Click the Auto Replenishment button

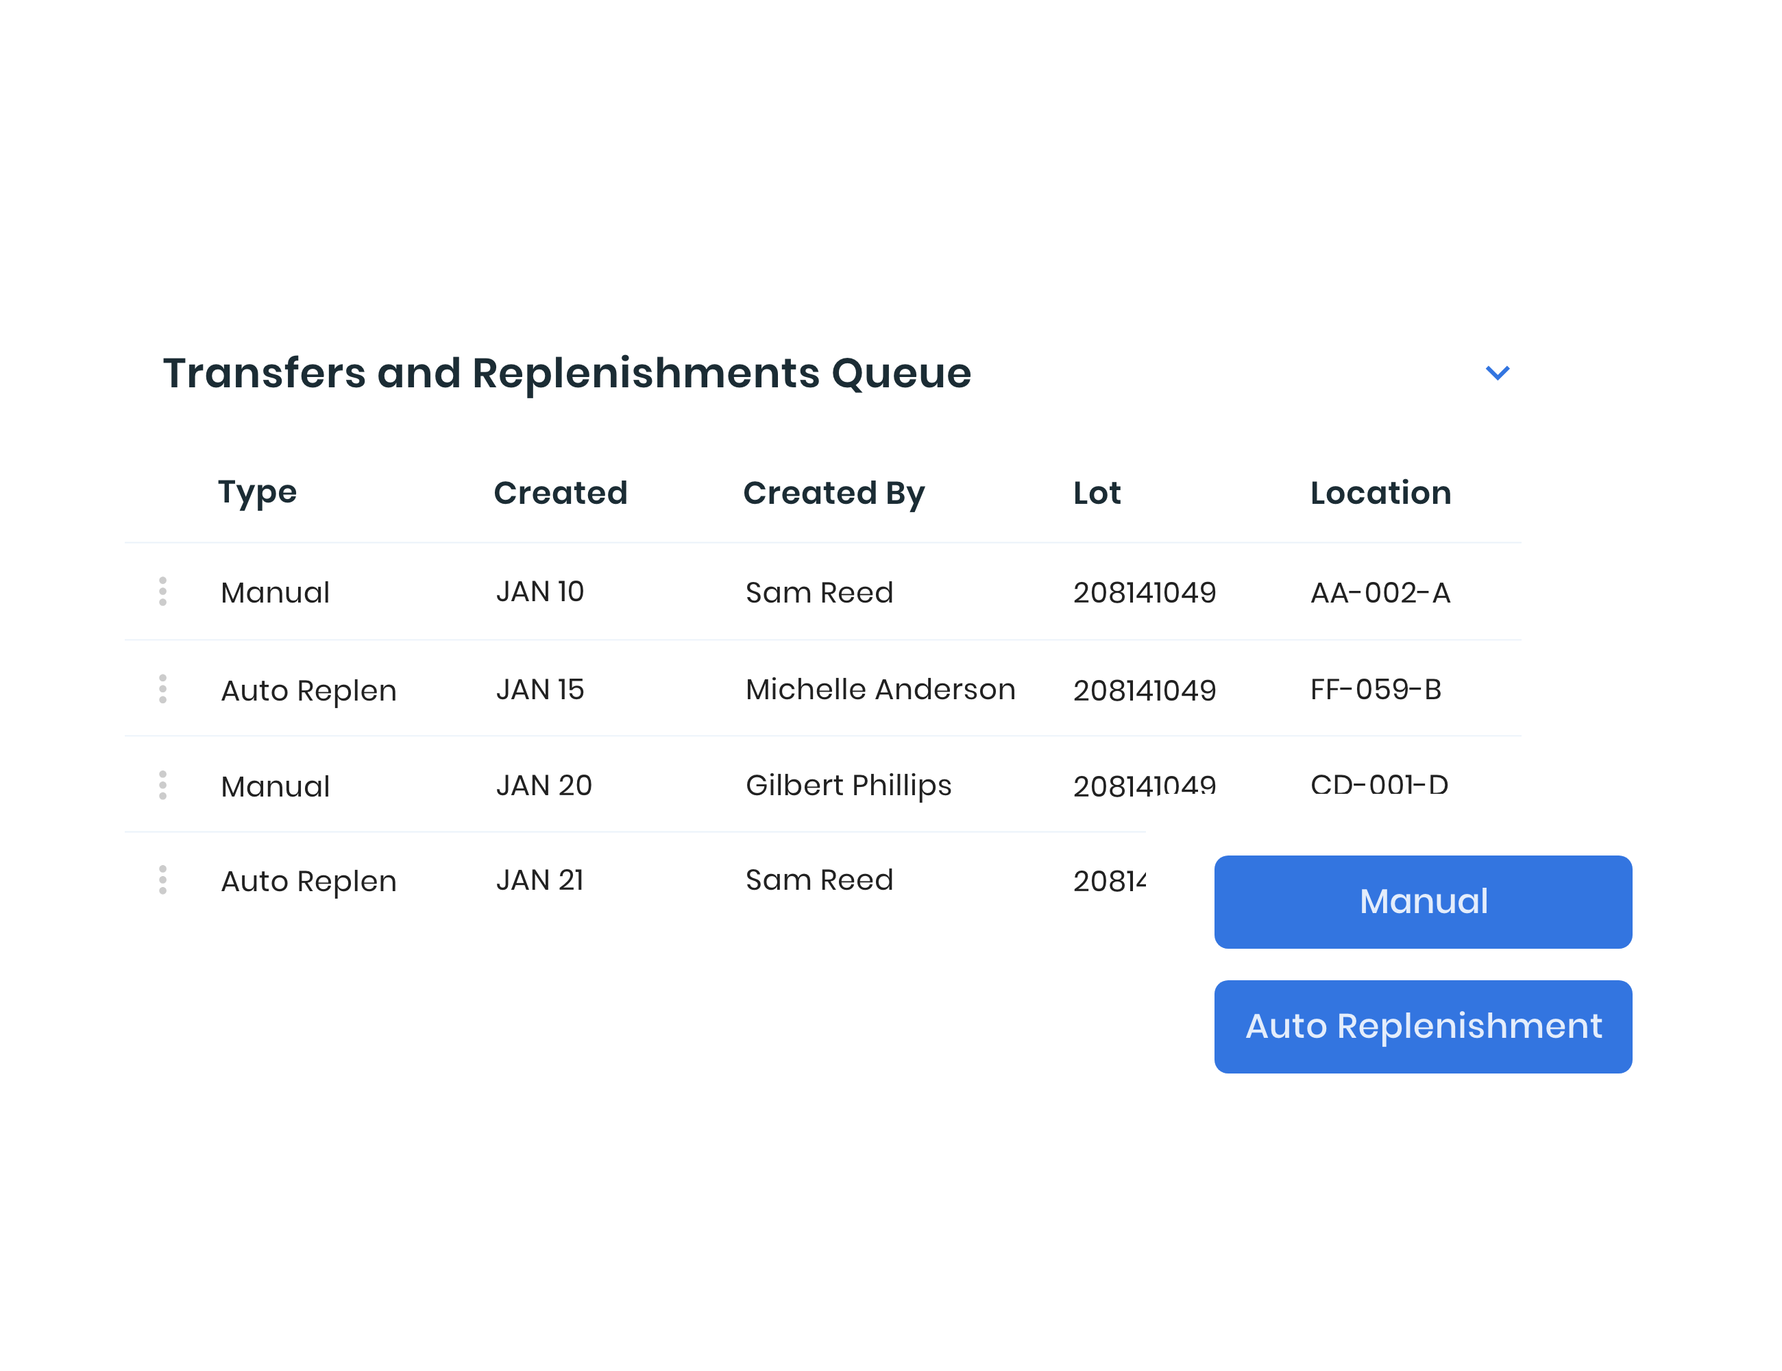tap(1423, 1027)
